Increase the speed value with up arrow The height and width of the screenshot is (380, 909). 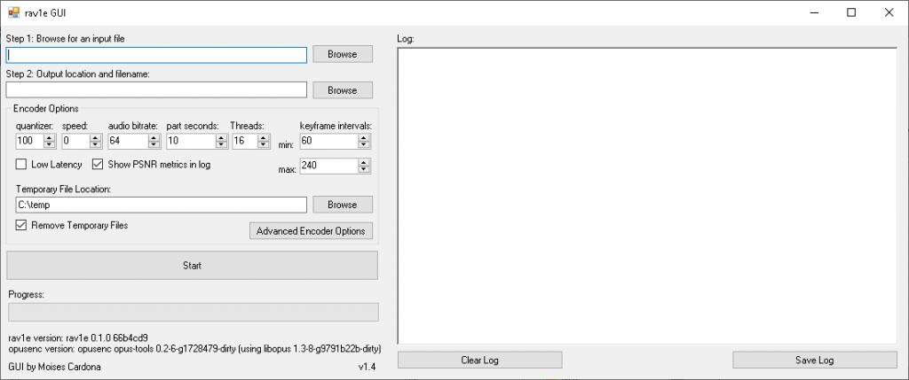(96, 137)
